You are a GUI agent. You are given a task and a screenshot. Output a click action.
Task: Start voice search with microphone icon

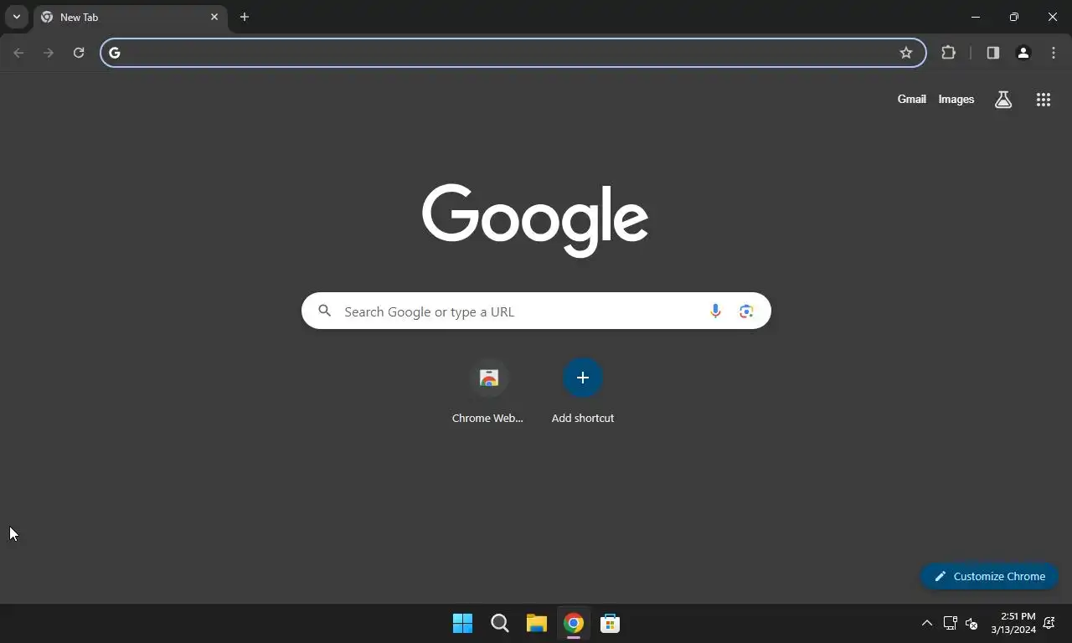[715, 311]
